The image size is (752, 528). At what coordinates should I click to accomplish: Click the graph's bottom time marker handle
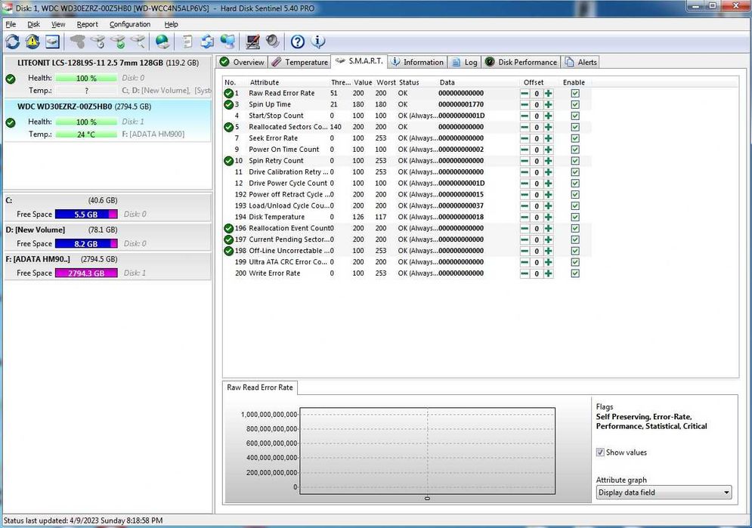427,499
